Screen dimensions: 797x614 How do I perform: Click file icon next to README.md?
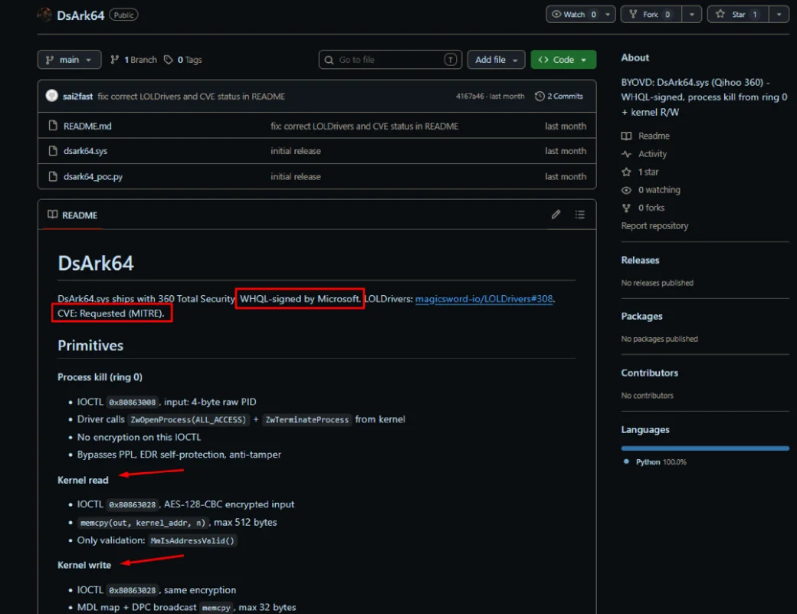[x=53, y=126]
